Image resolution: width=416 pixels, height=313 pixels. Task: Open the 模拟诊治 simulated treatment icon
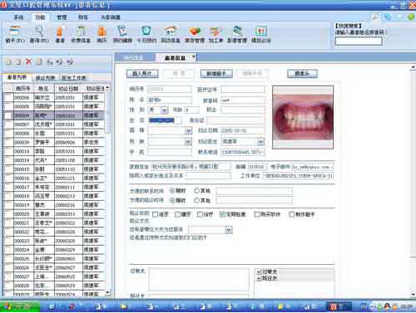pos(261,35)
